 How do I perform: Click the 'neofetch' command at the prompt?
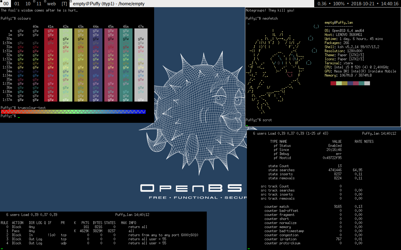[x=270, y=18]
